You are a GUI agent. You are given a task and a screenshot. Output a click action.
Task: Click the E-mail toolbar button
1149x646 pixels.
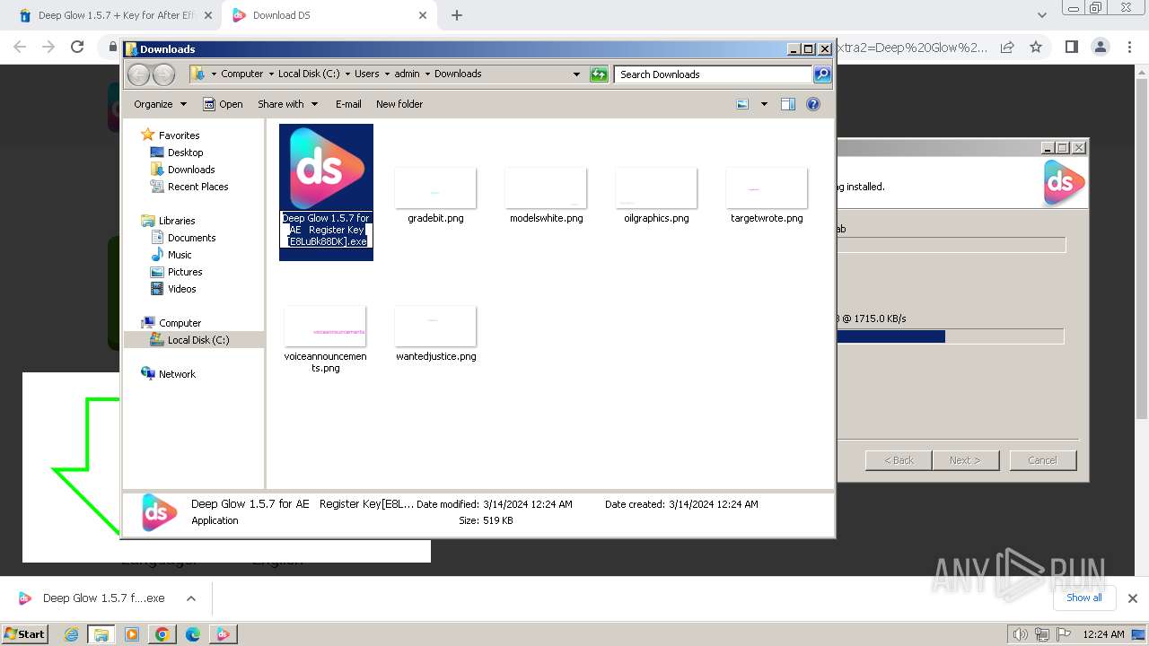348,104
